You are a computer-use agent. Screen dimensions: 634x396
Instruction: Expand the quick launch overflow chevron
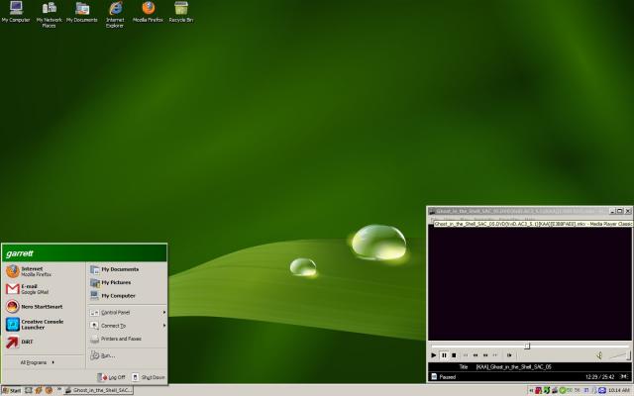pyautogui.click(x=59, y=389)
